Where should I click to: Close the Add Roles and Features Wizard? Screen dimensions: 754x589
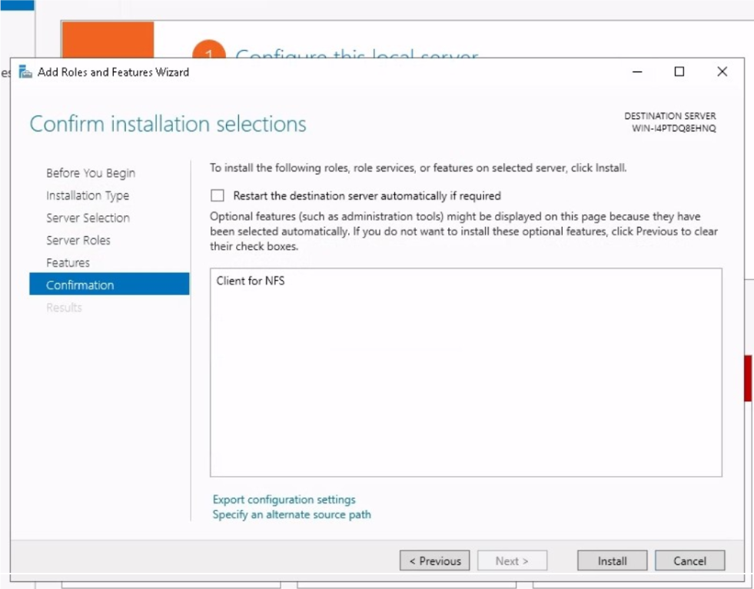pos(722,72)
